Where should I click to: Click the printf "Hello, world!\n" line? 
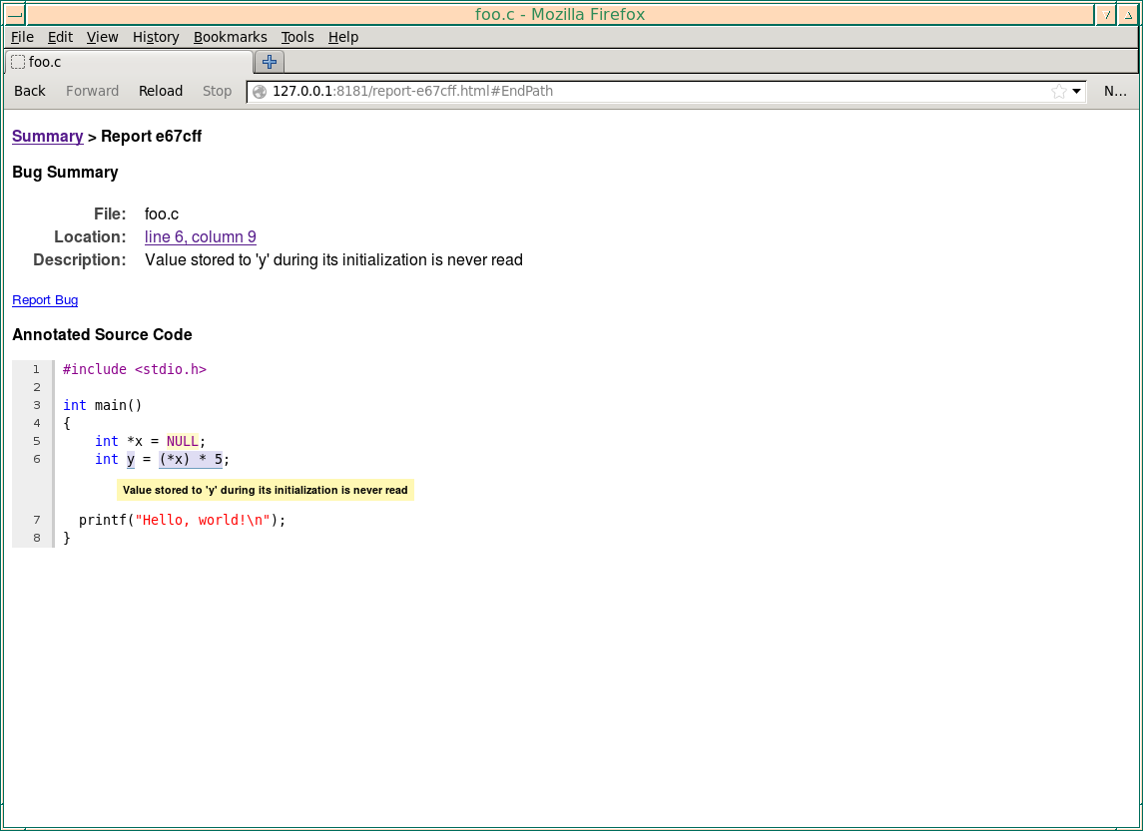183,520
